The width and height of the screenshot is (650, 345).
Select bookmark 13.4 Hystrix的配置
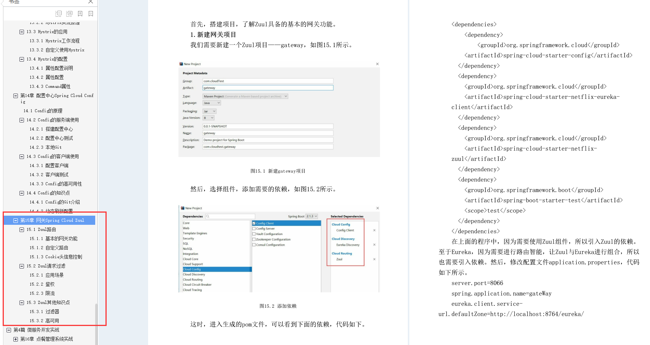point(47,59)
